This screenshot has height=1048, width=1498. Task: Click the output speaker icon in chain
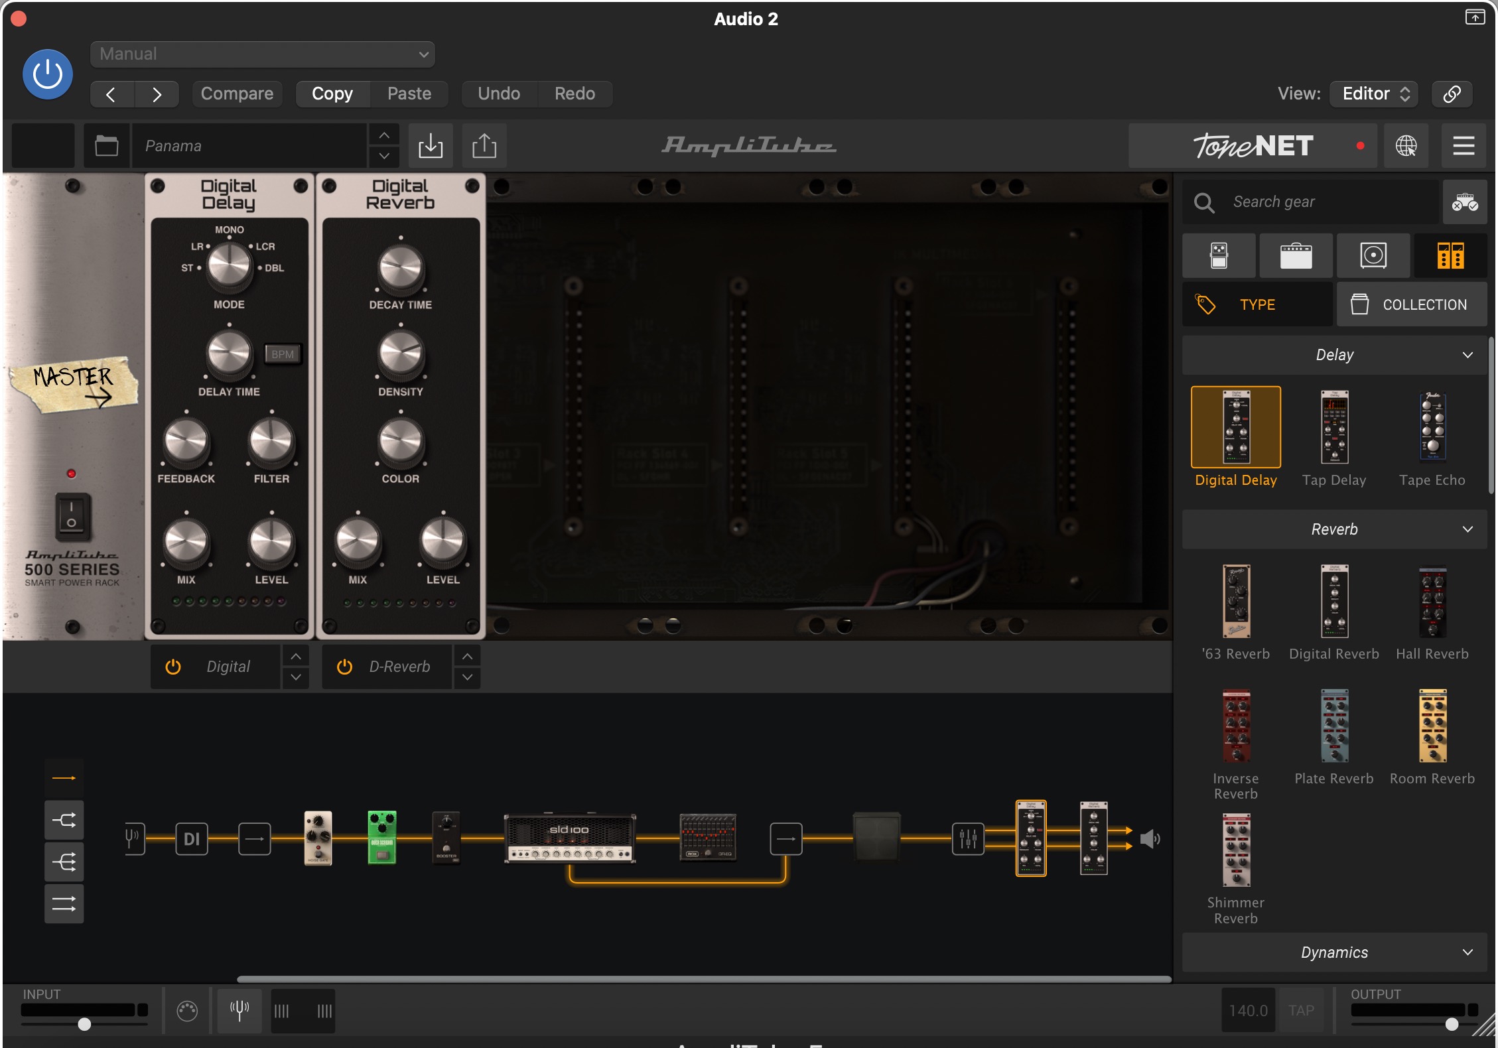pyautogui.click(x=1150, y=839)
